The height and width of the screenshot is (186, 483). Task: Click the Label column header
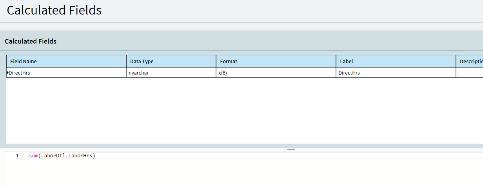click(x=396, y=62)
